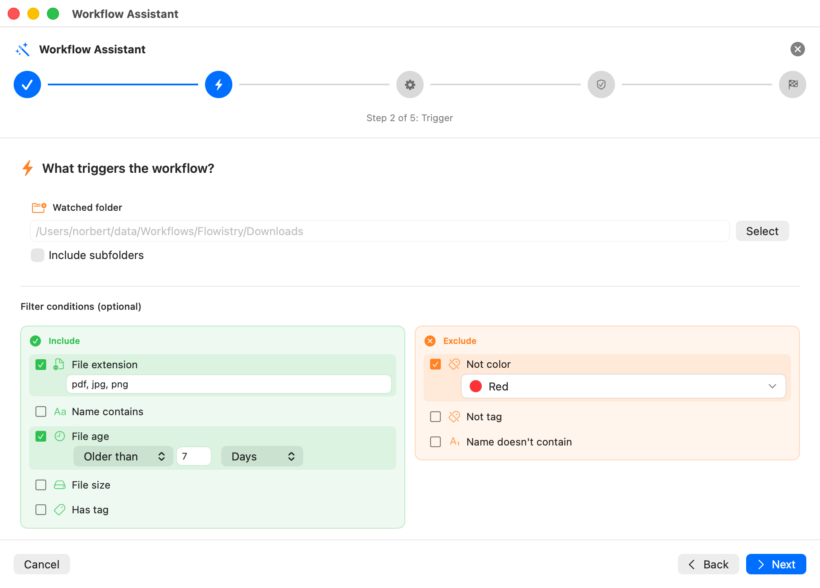The image size is (820, 588).
Task: Click the File age clock icon
Action: coord(60,436)
